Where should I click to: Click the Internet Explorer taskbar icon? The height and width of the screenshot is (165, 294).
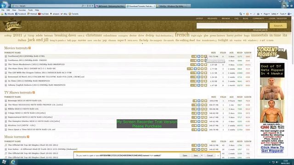coord(13,162)
